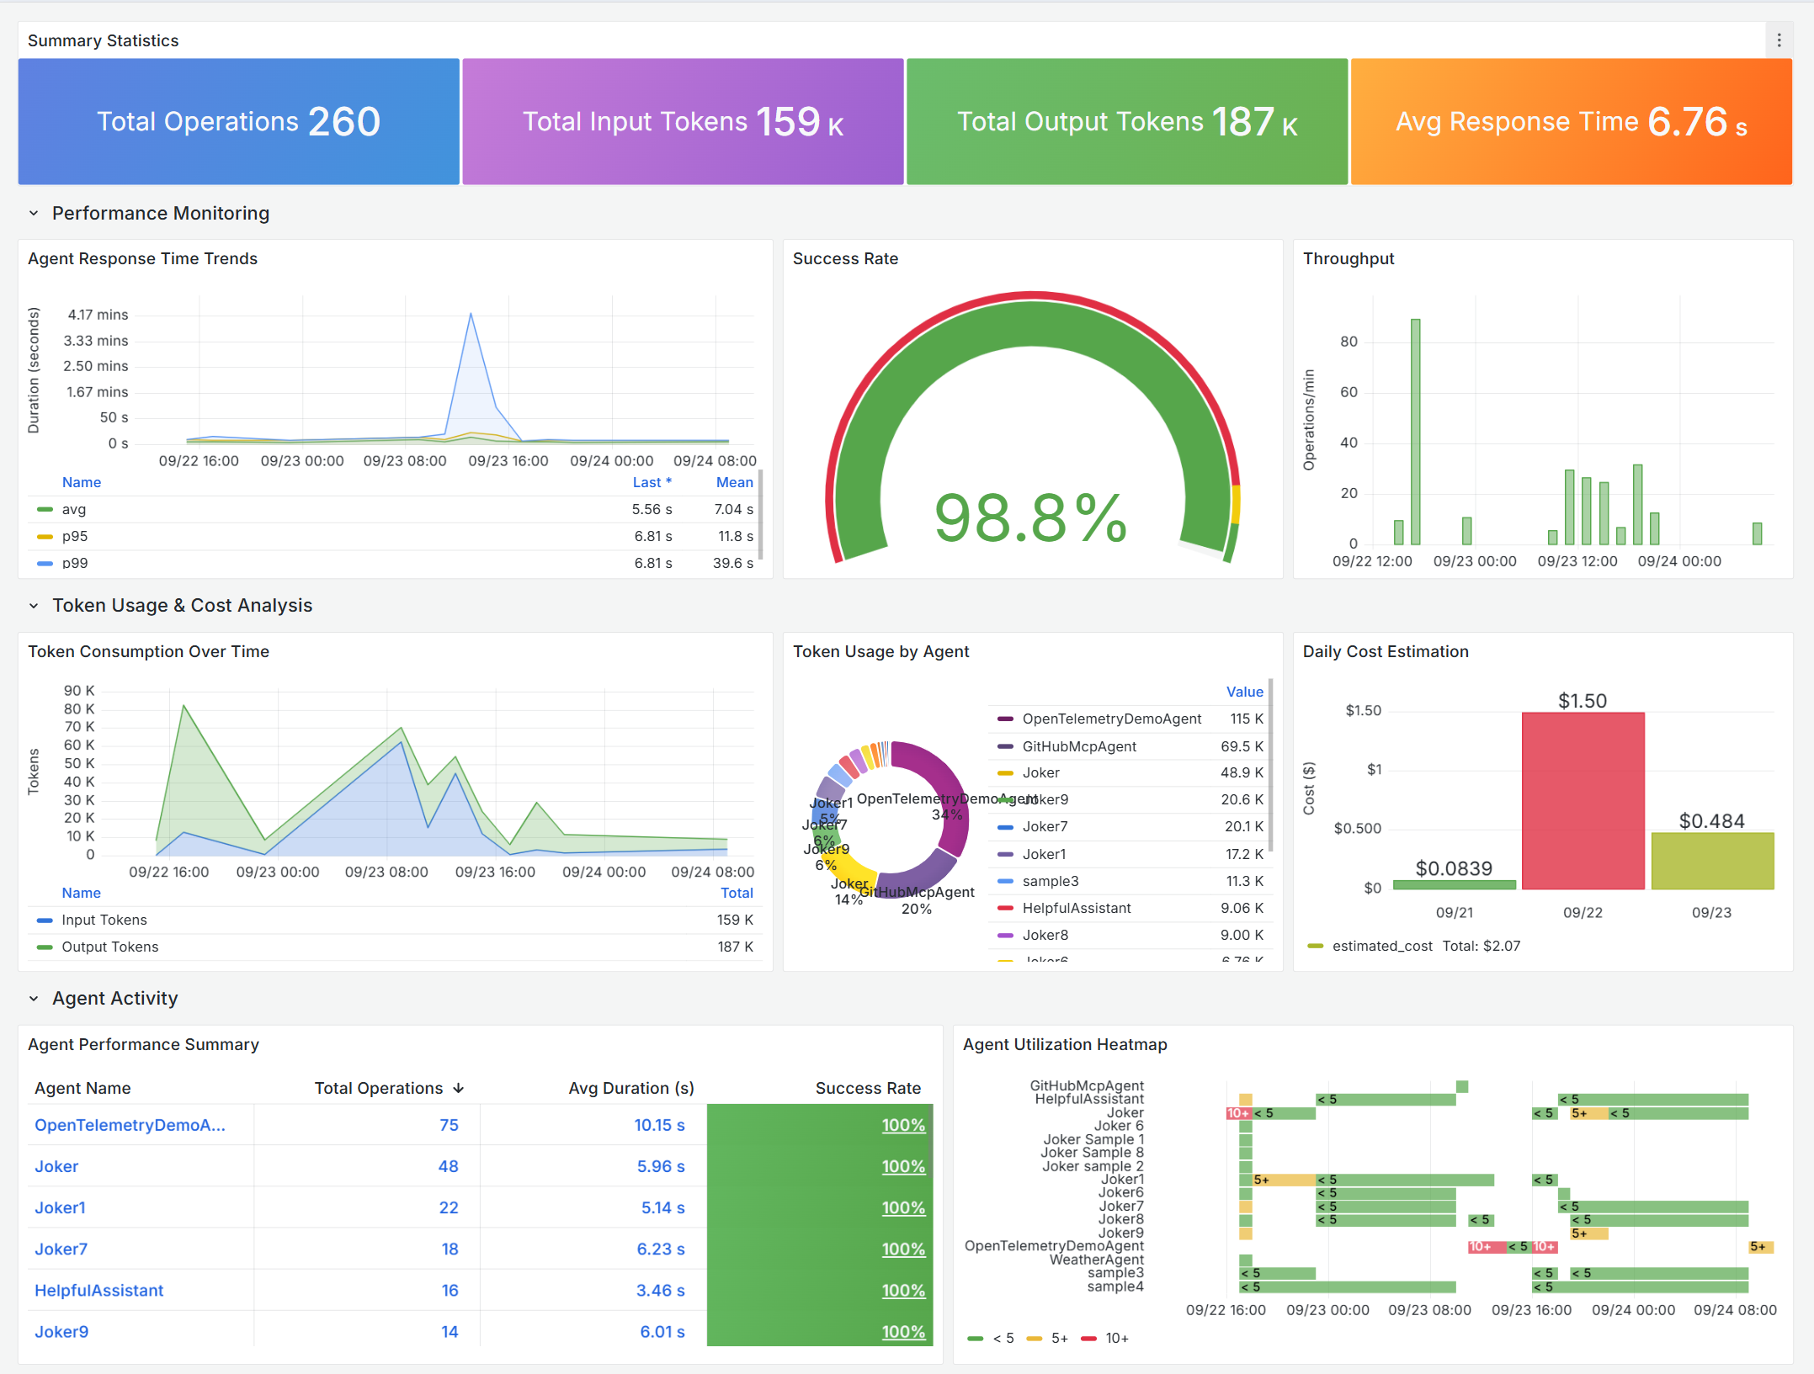Viewport: 1814px width, 1374px height.
Task: Sort legend by the Mean column header
Action: pyautogui.click(x=734, y=483)
